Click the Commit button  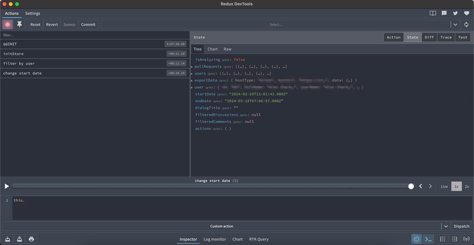click(x=88, y=24)
